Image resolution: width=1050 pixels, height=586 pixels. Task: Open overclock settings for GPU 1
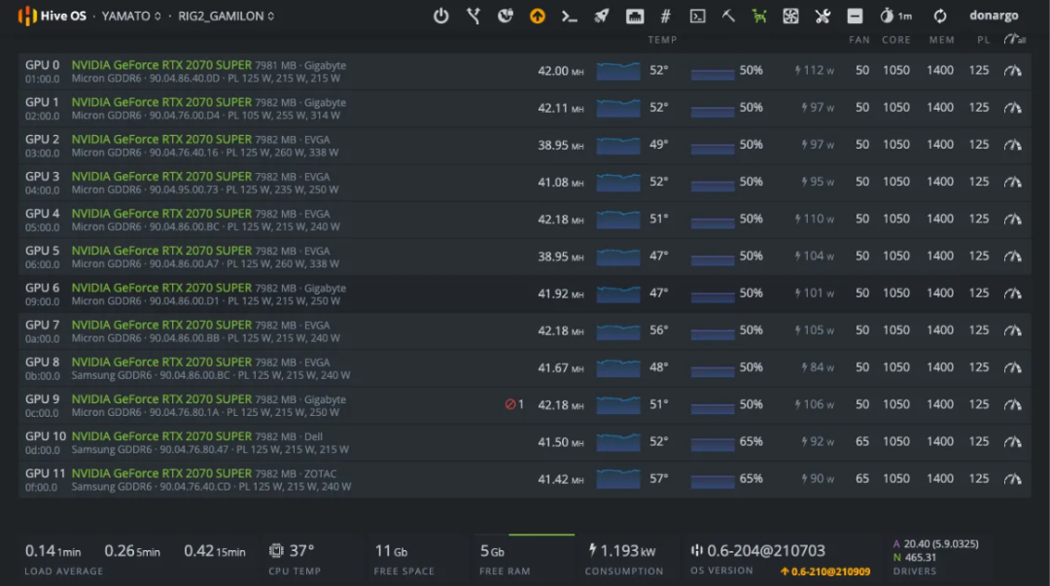click(1012, 107)
